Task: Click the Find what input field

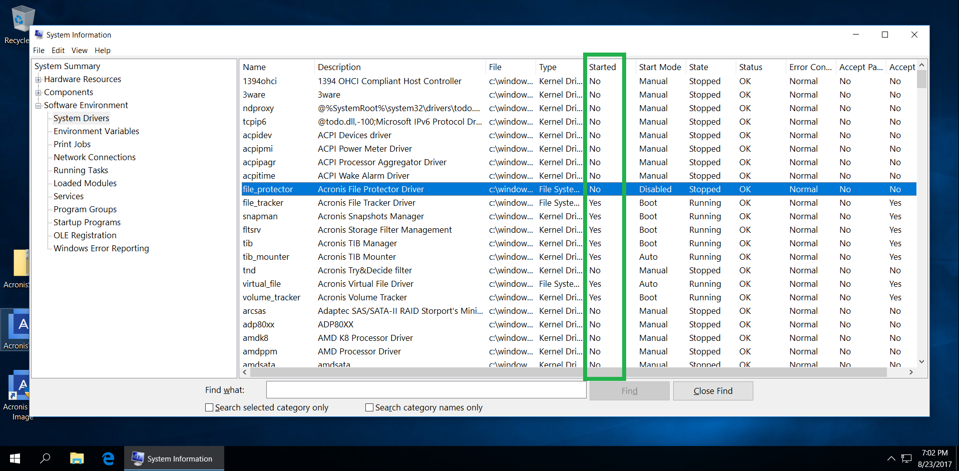Action: coord(426,390)
